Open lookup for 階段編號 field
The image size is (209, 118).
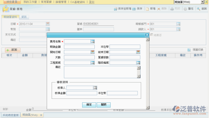coord(138,63)
